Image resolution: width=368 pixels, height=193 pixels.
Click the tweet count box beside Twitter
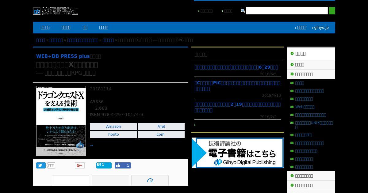click(x=51, y=165)
